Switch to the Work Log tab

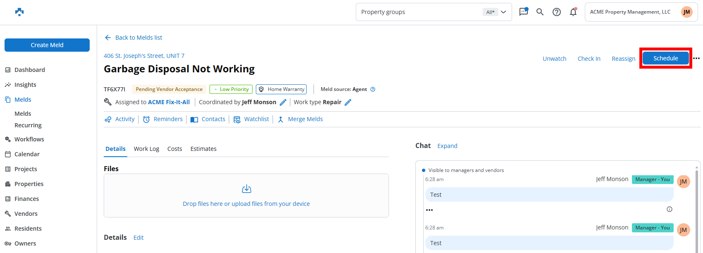(146, 149)
